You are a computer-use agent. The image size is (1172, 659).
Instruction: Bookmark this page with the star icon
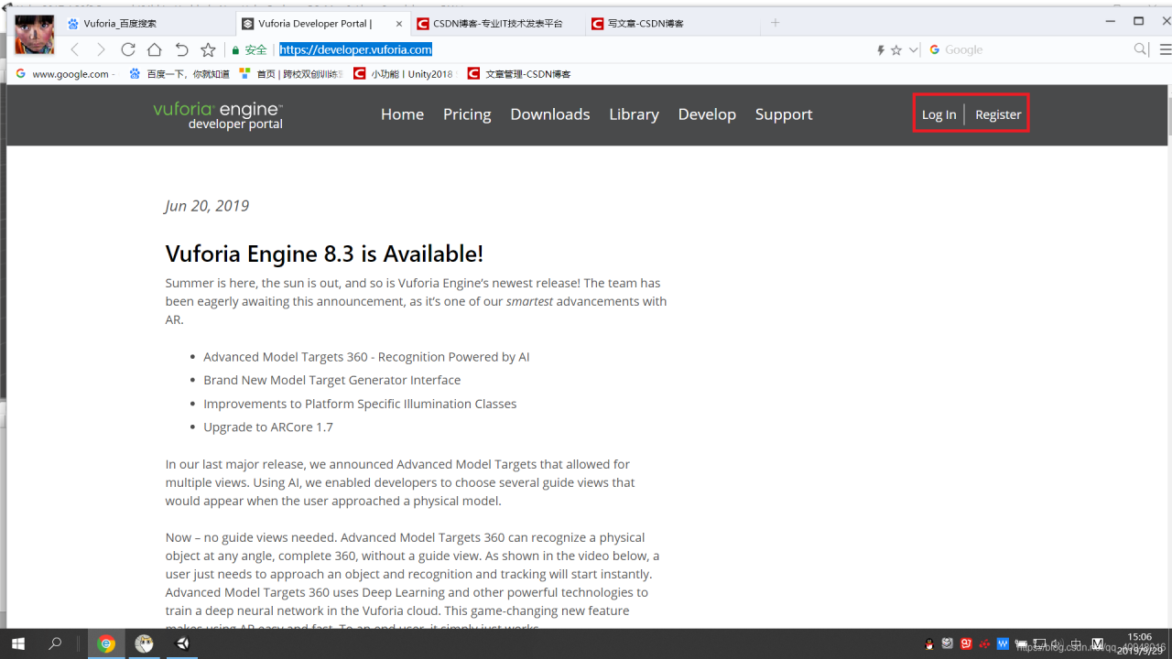point(208,49)
